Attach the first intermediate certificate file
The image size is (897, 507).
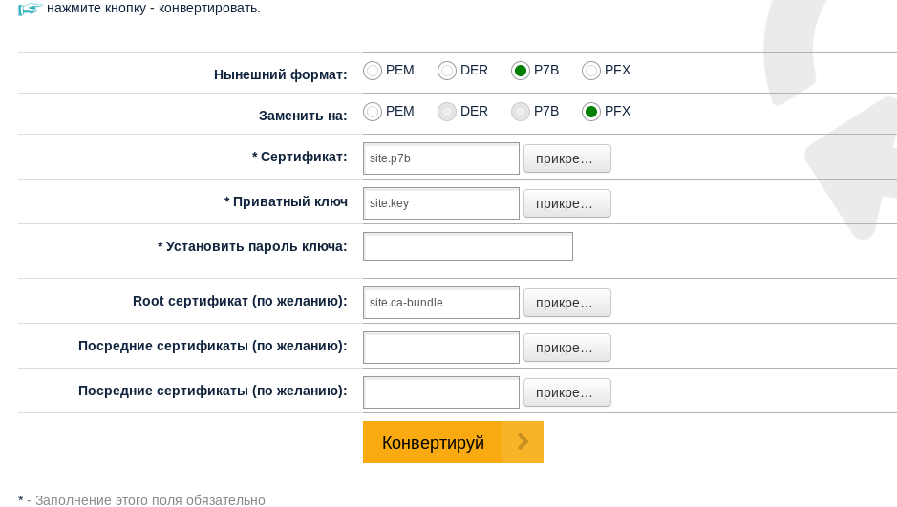566,348
